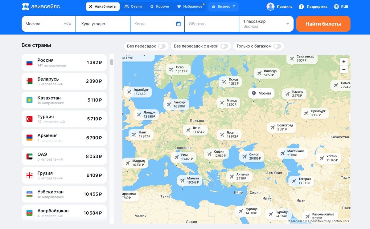370x229 pixels.
Task: Click the Turkey flag icon
Action: click(29, 119)
